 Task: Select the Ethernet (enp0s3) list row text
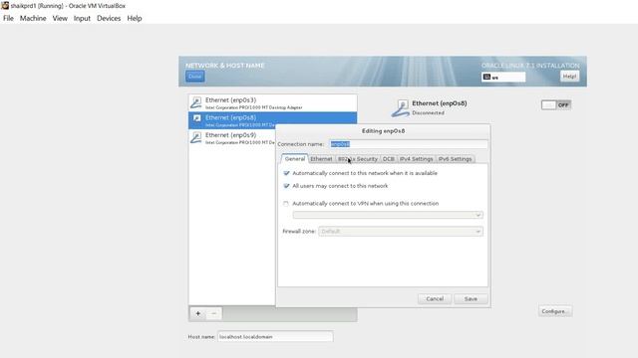pyautogui.click(x=230, y=99)
